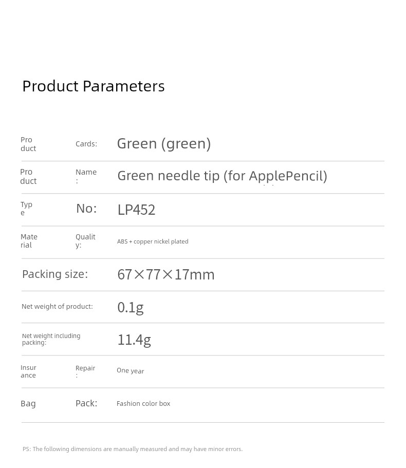
Task: Click the PS dimensions disclaimer note
Action: [133, 449]
